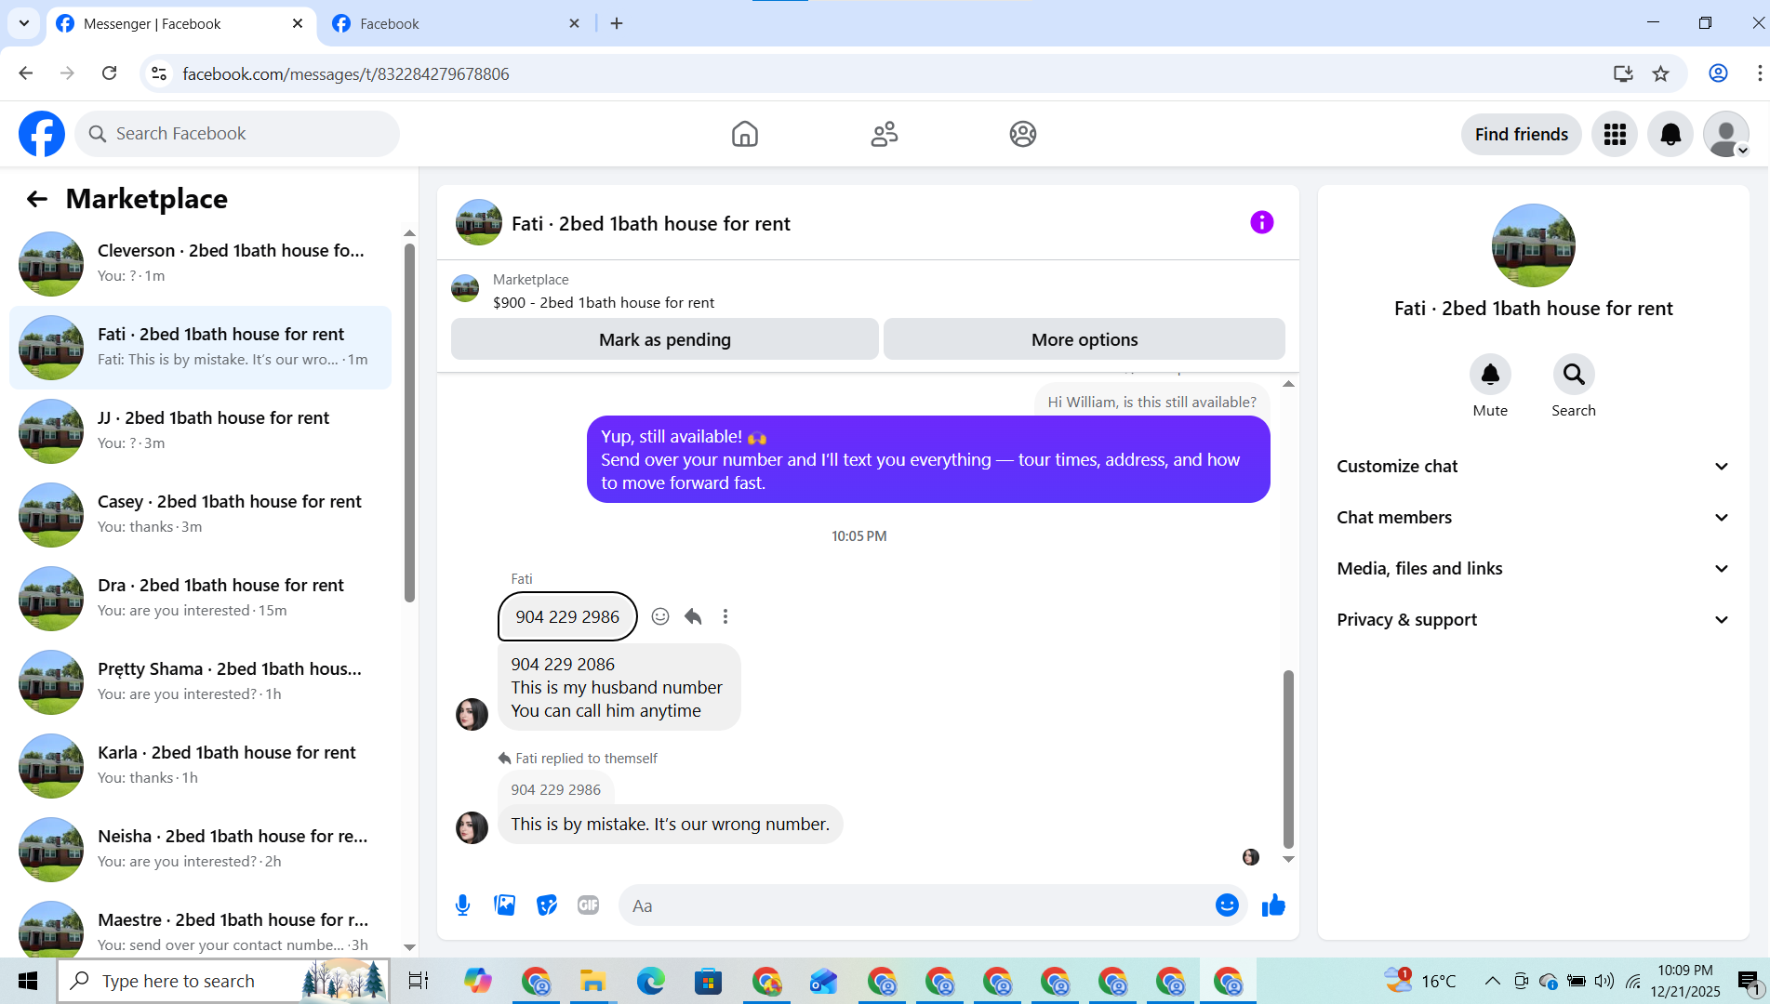Switch to the Messenger | Facebook tab

(x=181, y=24)
